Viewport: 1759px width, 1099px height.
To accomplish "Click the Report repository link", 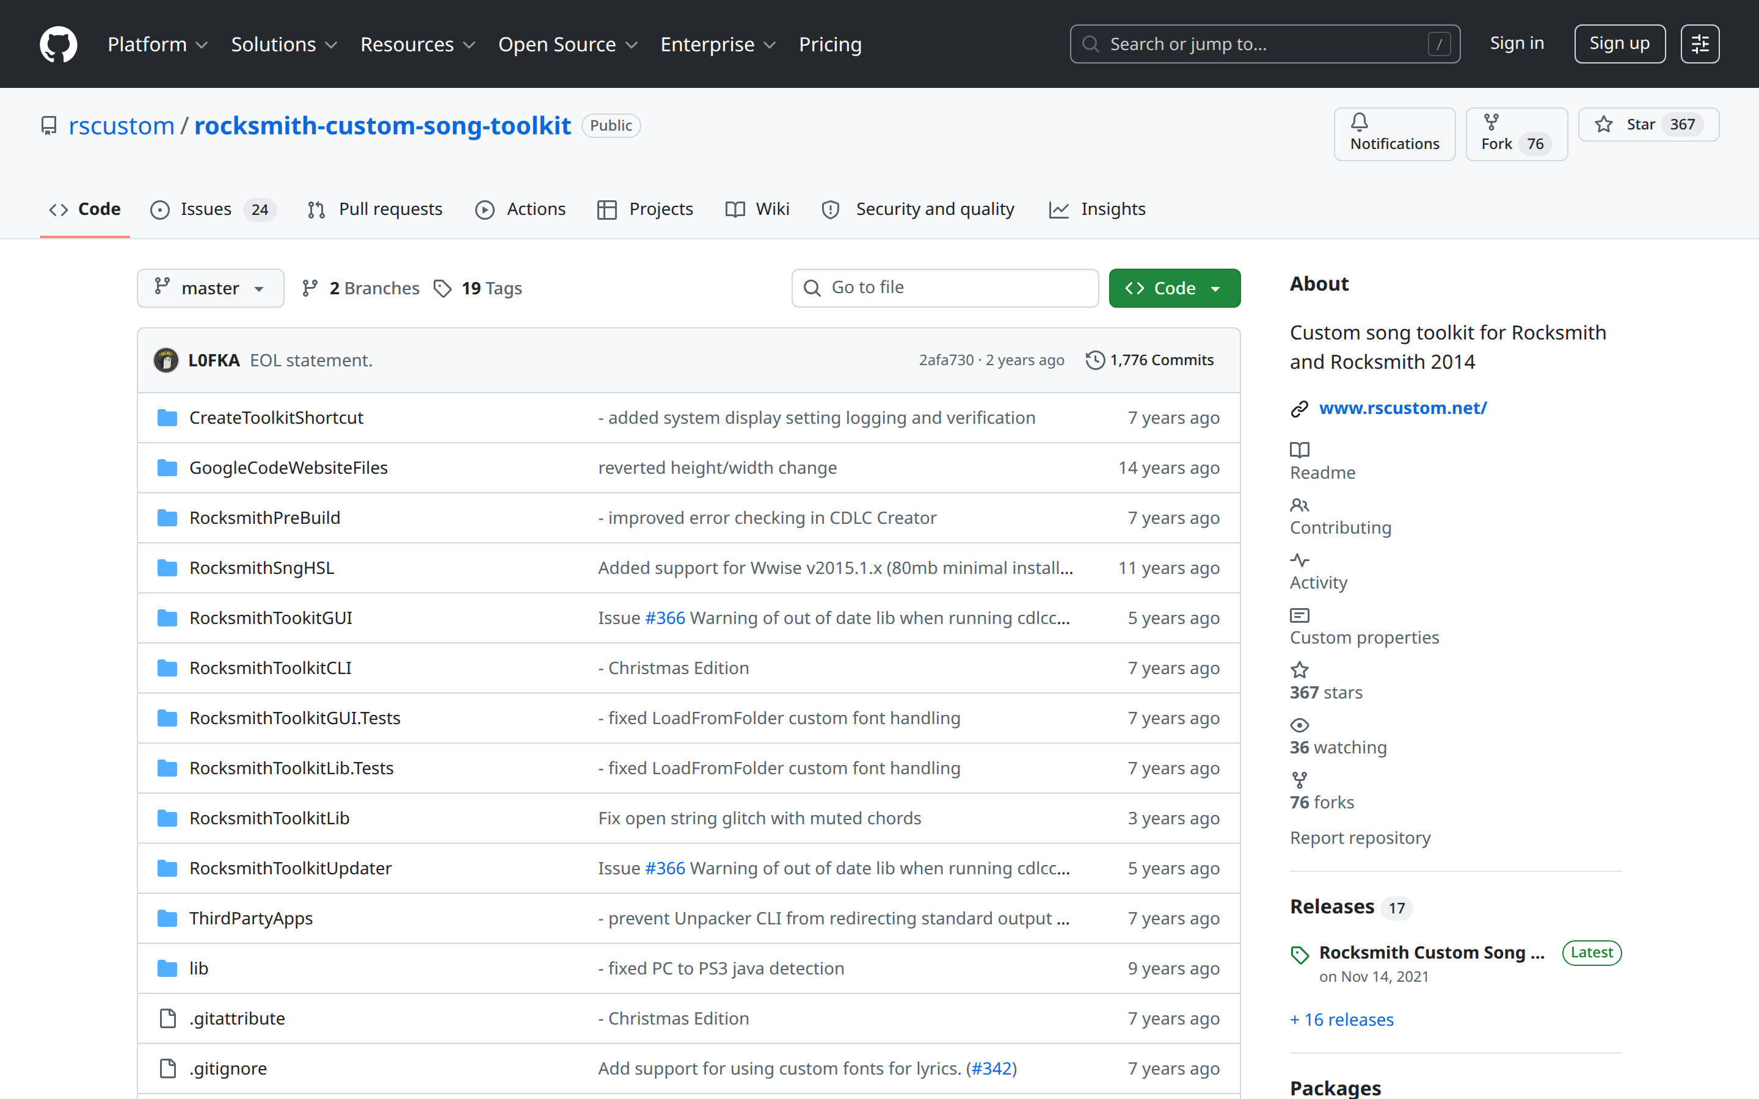I will (x=1360, y=838).
